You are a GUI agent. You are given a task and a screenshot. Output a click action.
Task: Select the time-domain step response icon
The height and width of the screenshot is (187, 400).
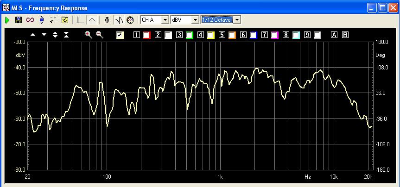[x=80, y=20]
